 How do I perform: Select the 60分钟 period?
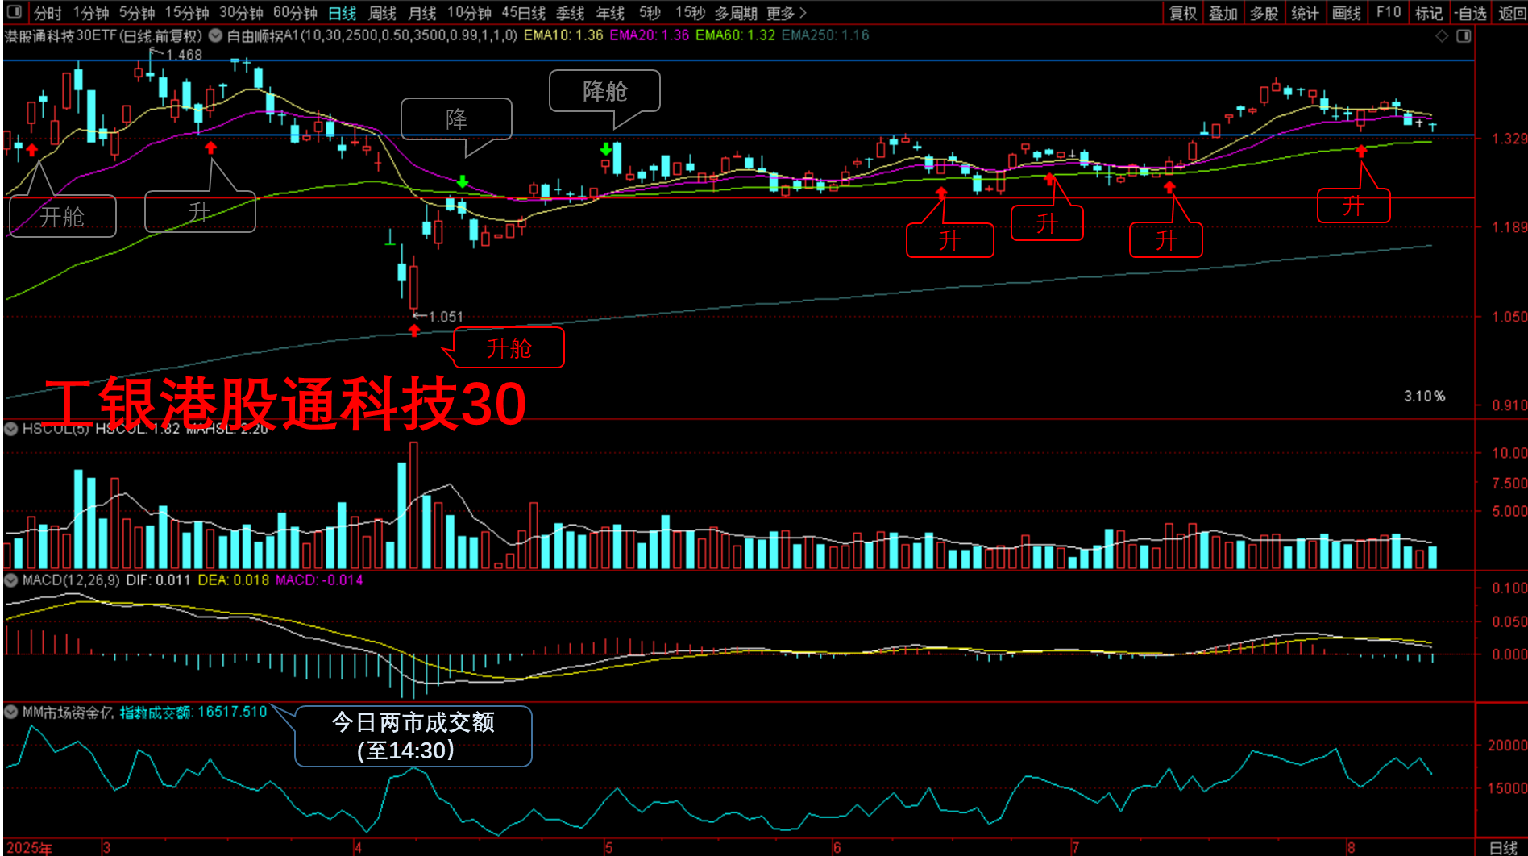(295, 13)
